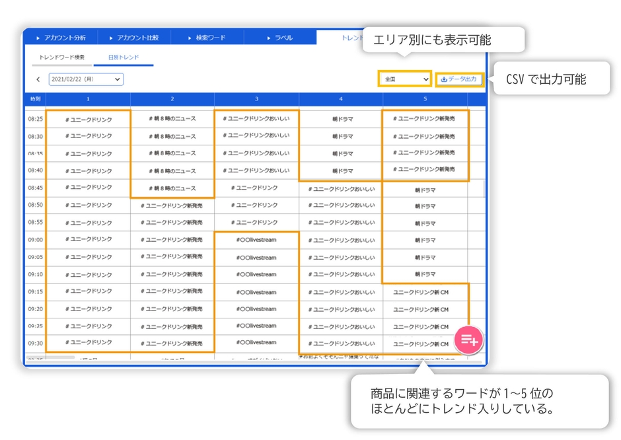Click the download icon on データ出力 button

pos(444,79)
